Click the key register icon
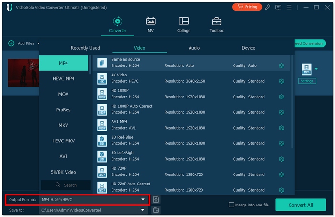This screenshot has width=335, height=217. point(268,7)
